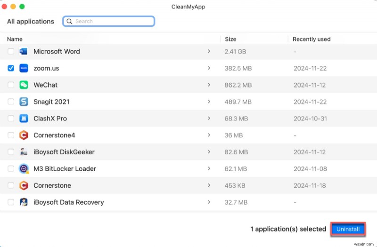Click the All applications label
The image size is (377, 247).
31,21
